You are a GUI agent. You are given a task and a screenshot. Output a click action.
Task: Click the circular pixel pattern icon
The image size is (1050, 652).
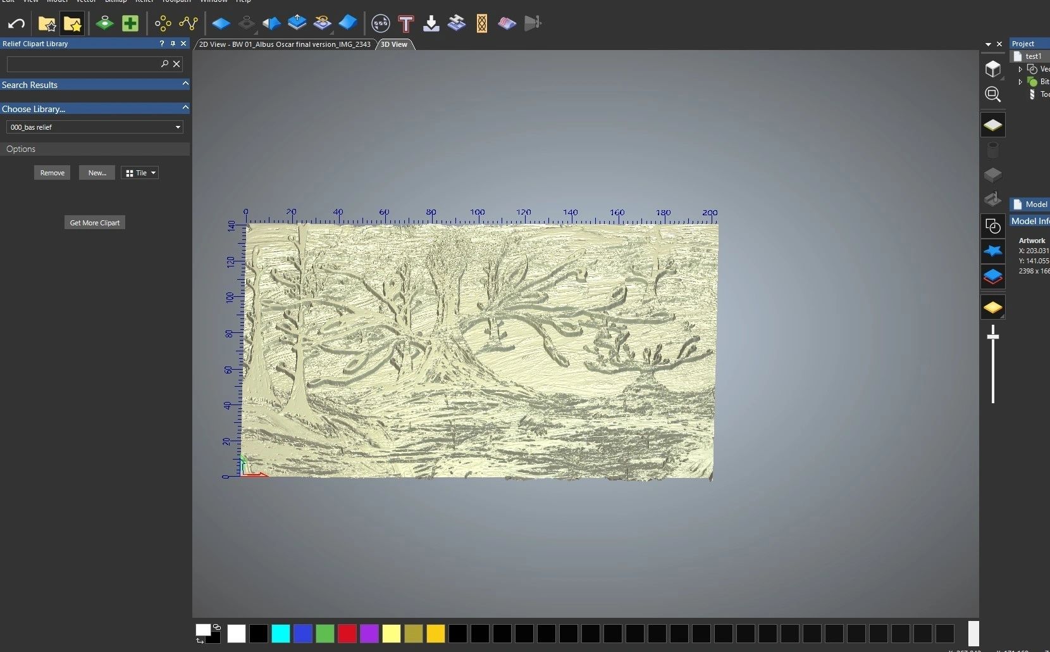pyautogui.click(x=381, y=24)
